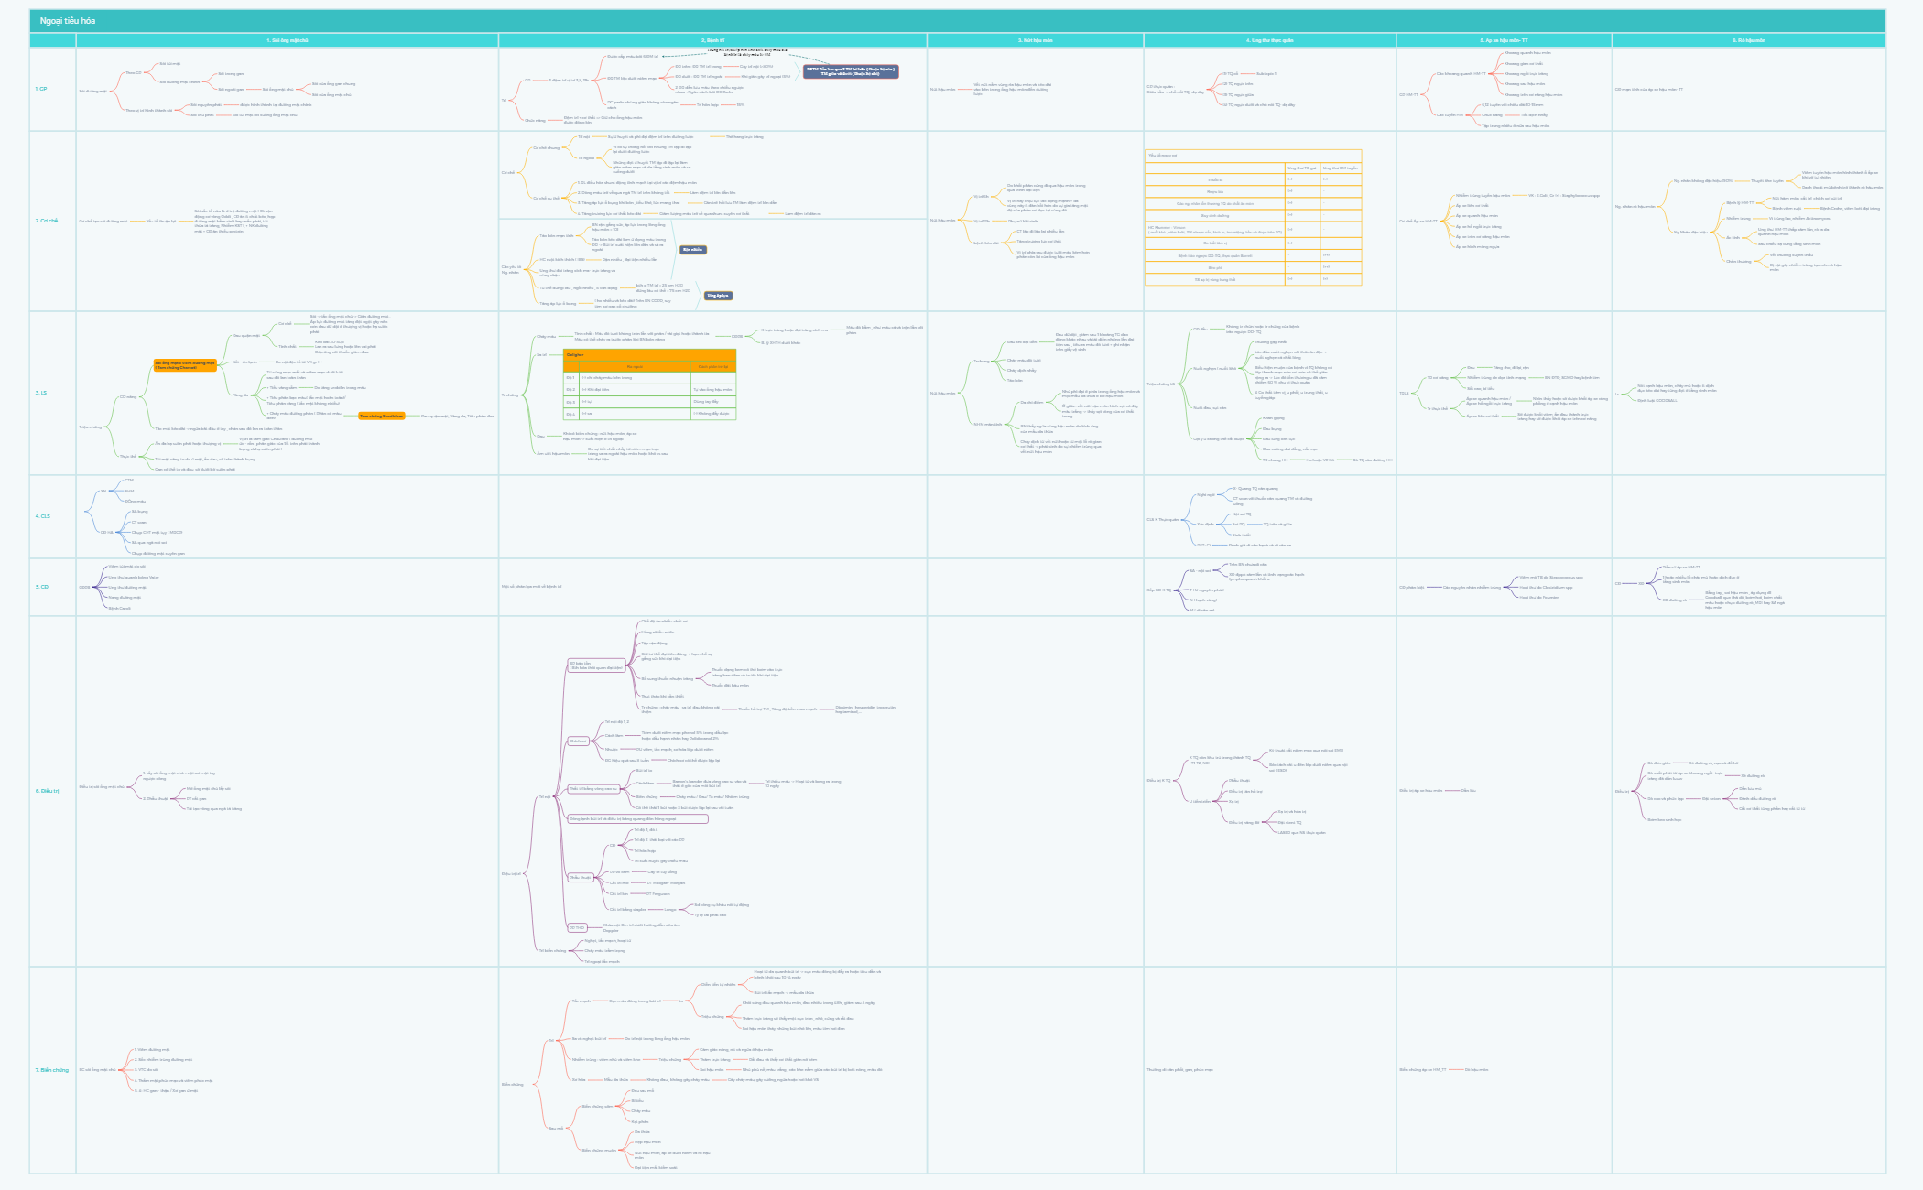Screen dimensions: 1923x1190
Task: Click row label '7. Biến chứng'
Action: (51, 1069)
